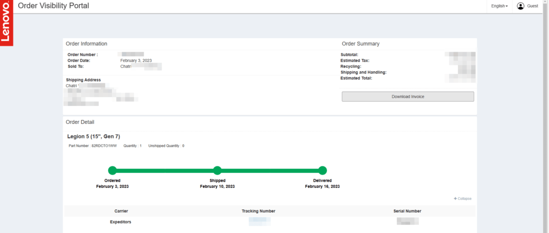Click the Order Date value February 3, 2023
This screenshot has height=233, width=549.
pos(136,61)
